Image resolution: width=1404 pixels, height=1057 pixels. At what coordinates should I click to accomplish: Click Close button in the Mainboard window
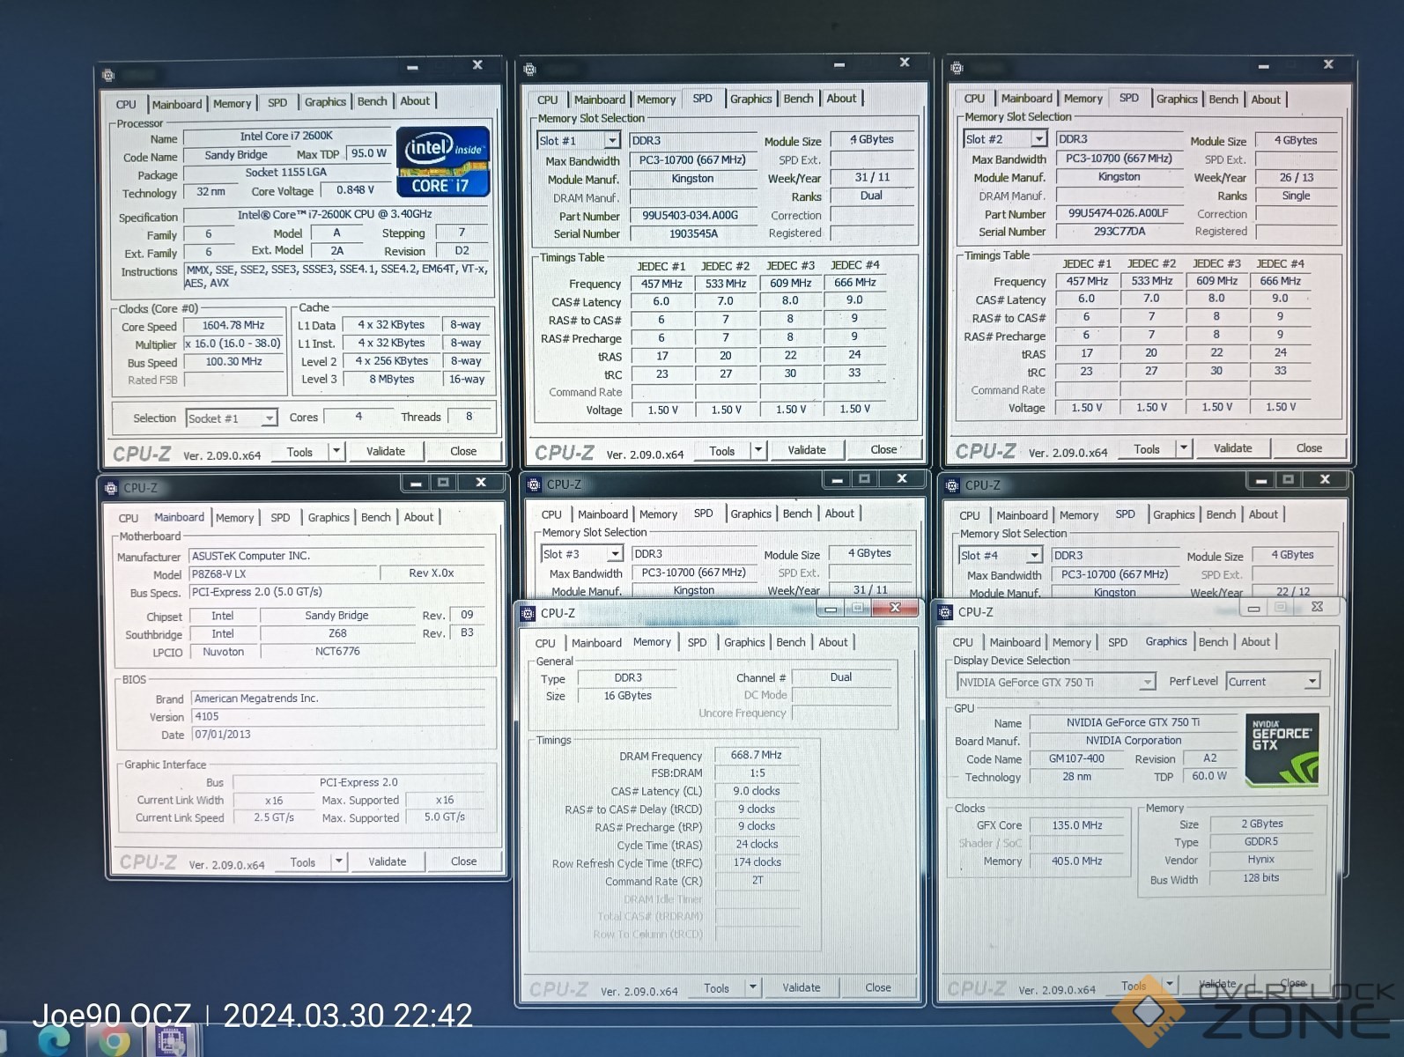point(463,861)
